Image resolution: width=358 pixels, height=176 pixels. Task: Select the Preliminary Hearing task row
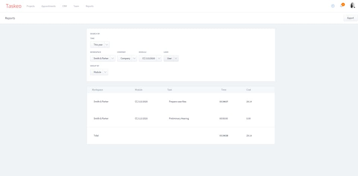(179, 118)
